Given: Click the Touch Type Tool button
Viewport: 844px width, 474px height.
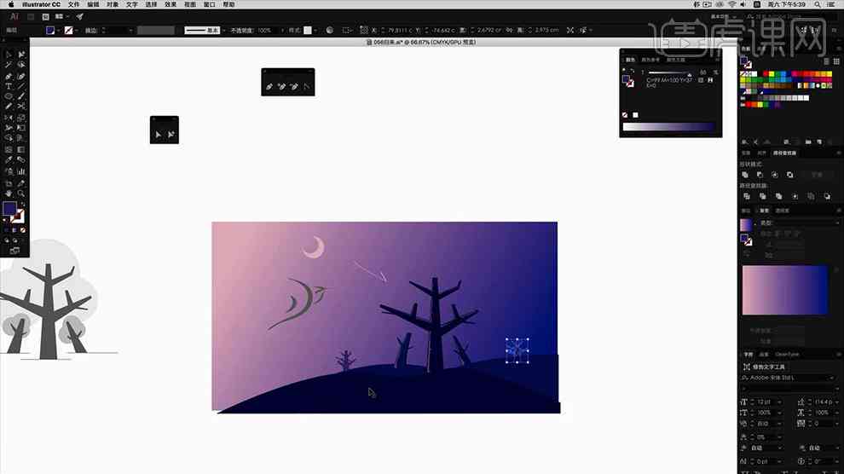Looking at the screenshot, I should [764, 367].
